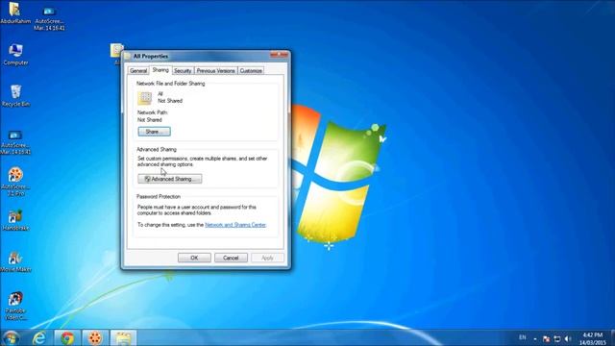Open the folder window in taskbar

click(x=123, y=337)
